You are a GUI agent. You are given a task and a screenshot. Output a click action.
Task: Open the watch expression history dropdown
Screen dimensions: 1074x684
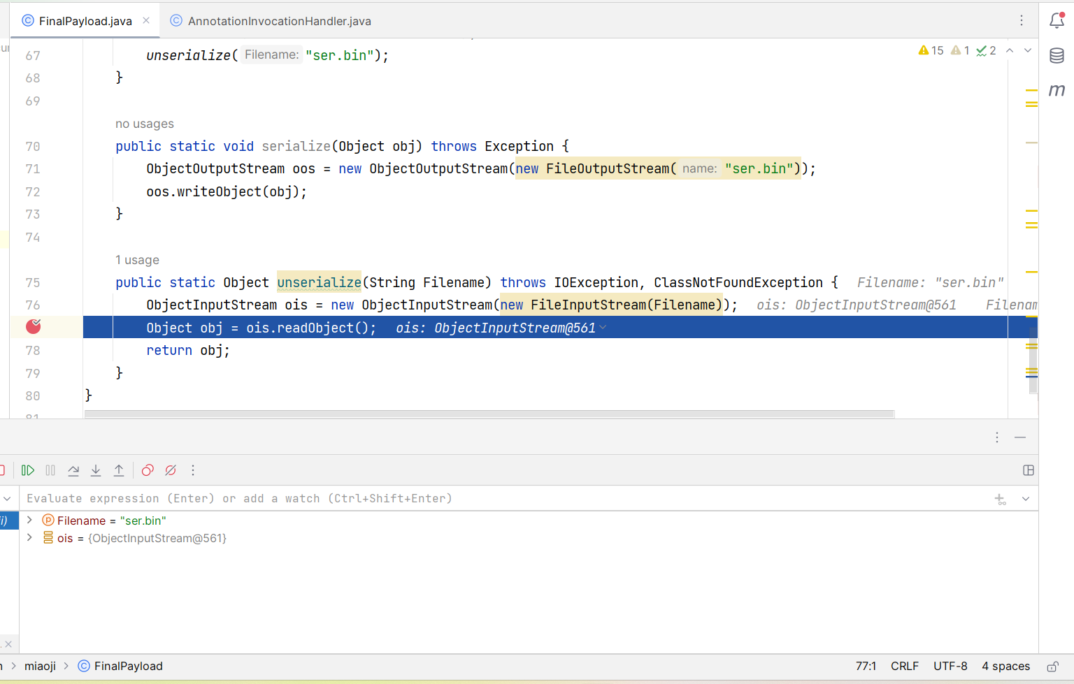(x=1026, y=499)
